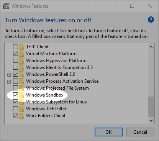Click the folder icon beside TFTP Client

click(x=21, y=47)
